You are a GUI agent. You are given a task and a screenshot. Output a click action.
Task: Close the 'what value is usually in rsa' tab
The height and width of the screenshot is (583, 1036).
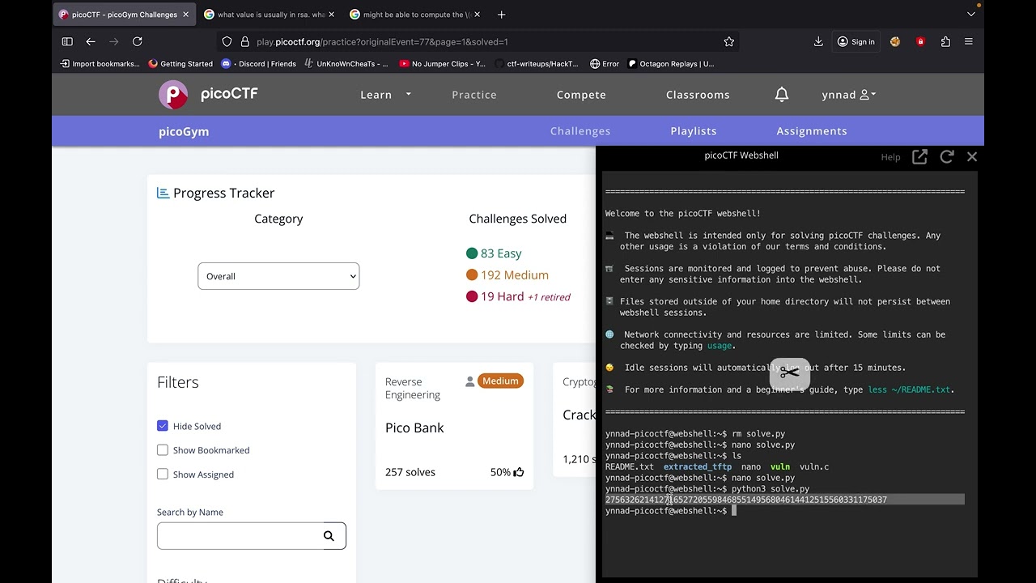pos(331,15)
